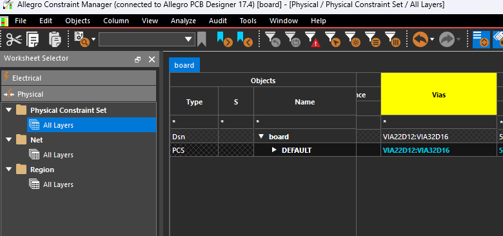Click the Type column header
This screenshot has height=236, width=503.
[x=194, y=102]
